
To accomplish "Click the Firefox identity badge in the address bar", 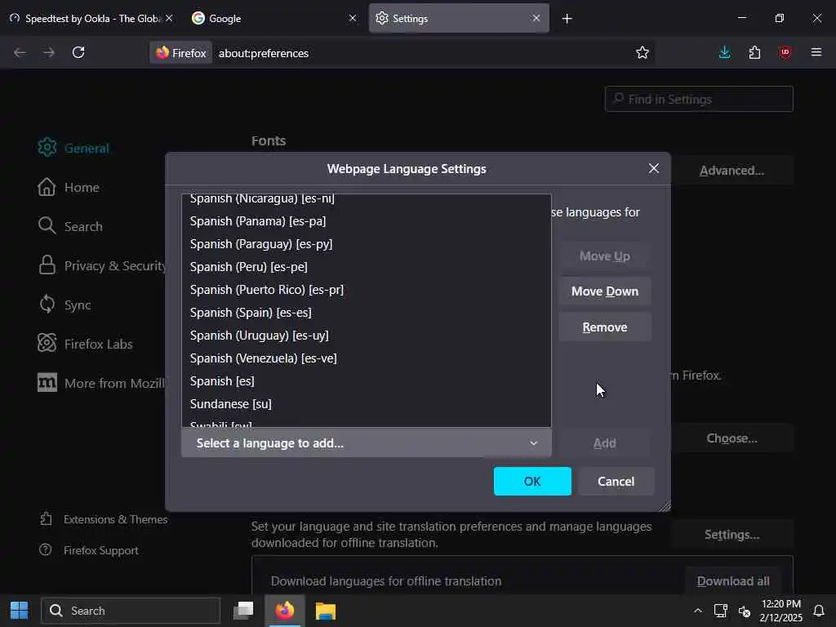I will click(180, 53).
